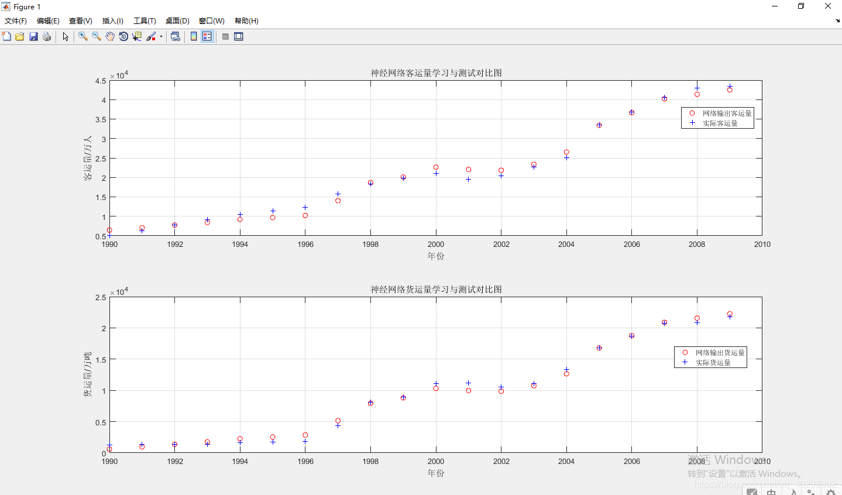Click the 年份 label under the lower chart

click(436, 473)
